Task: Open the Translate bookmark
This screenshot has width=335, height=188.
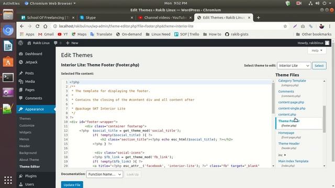Action: tap(101, 34)
